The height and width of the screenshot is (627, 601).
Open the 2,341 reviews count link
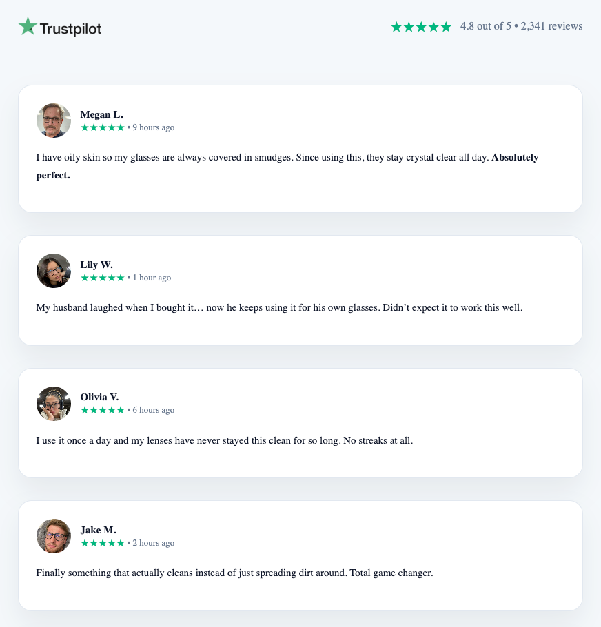(551, 26)
